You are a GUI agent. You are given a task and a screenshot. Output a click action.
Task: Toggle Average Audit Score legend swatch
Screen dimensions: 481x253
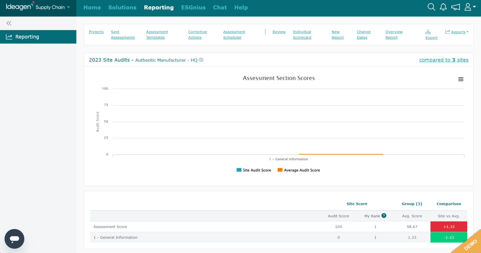pyautogui.click(x=280, y=170)
